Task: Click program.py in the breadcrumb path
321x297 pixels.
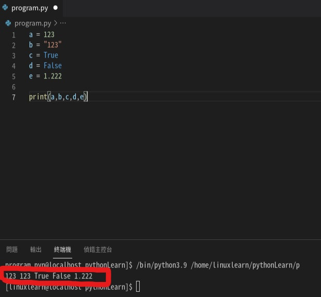Action: (x=33, y=23)
